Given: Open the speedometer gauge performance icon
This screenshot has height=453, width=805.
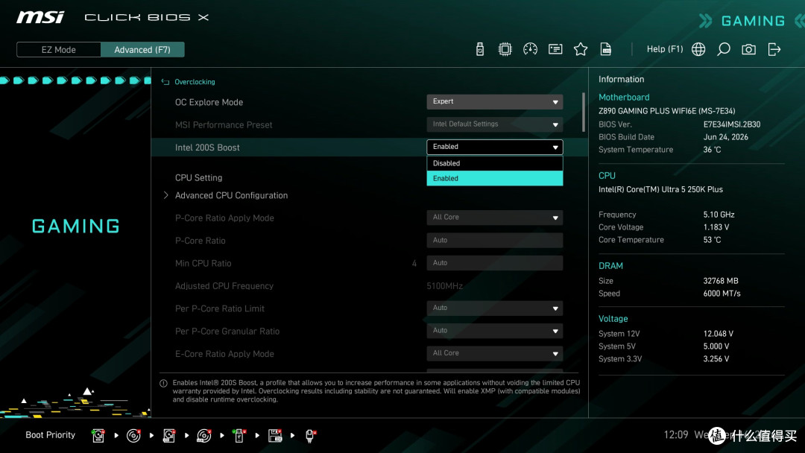Looking at the screenshot, I should 530,49.
